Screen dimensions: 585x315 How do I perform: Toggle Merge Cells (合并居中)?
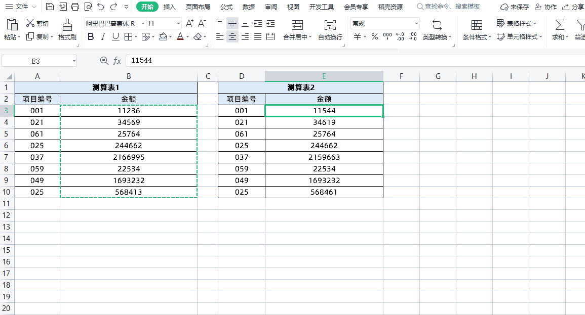click(x=297, y=29)
